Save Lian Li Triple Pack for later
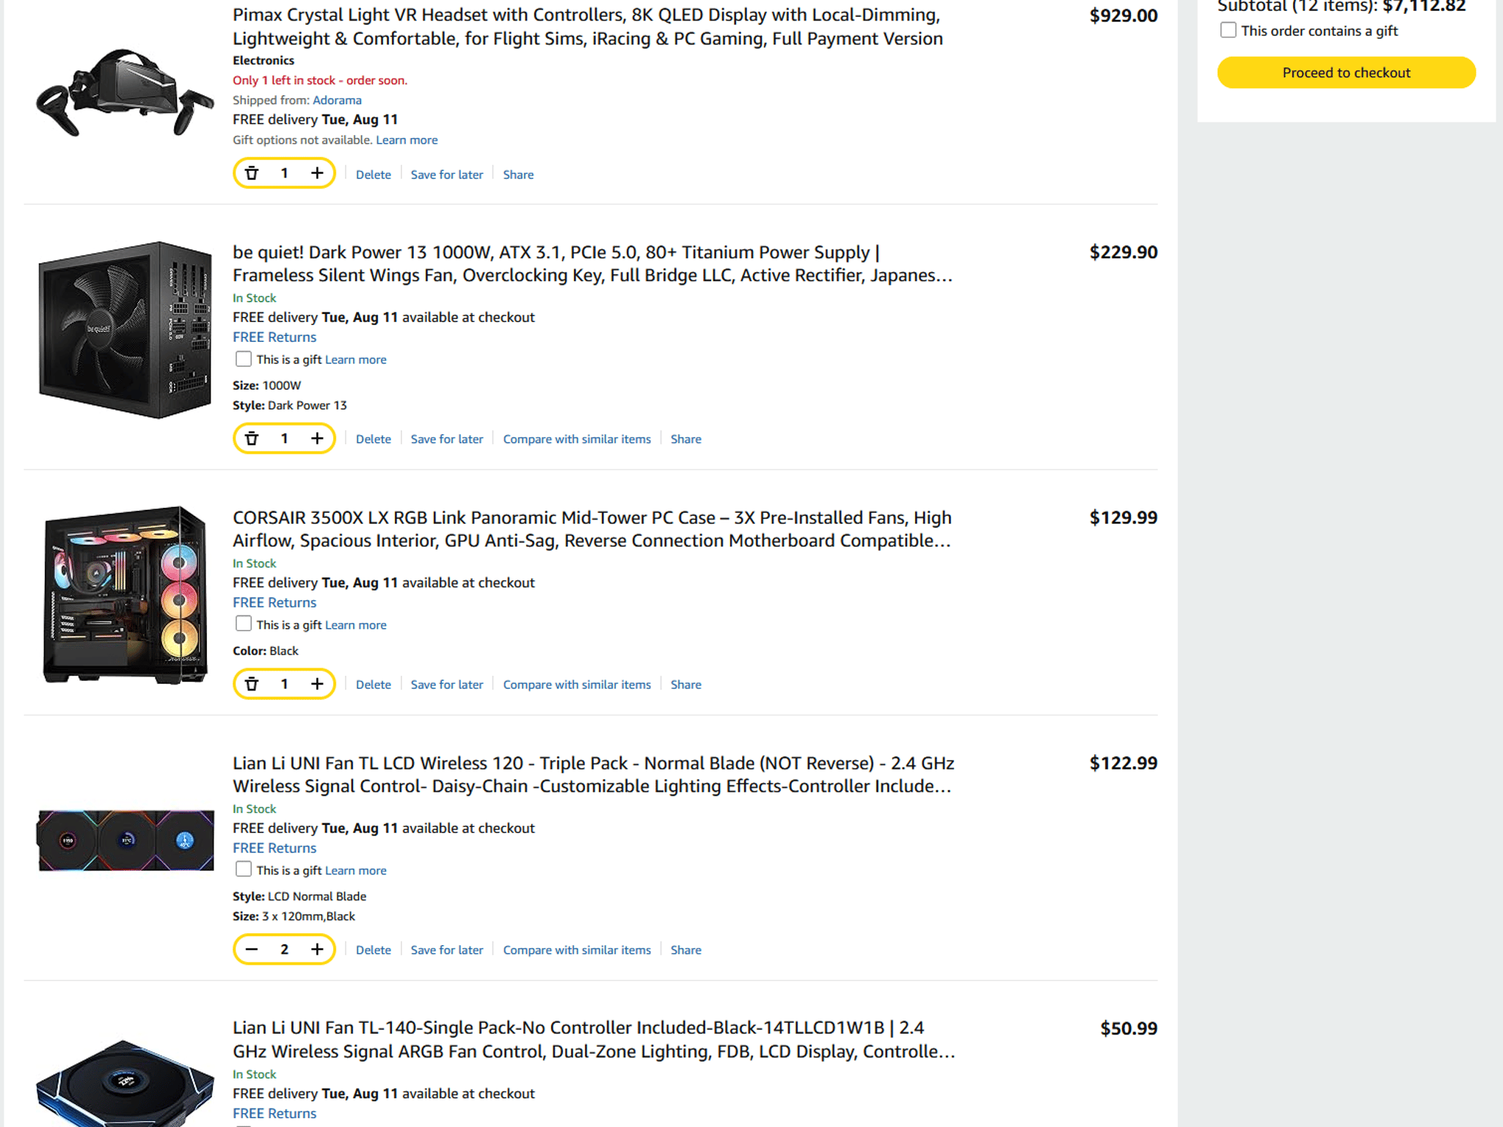This screenshot has width=1503, height=1127. [x=447, y=950]
